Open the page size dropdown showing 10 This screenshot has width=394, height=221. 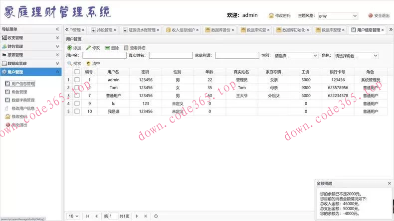coord(73,216)
